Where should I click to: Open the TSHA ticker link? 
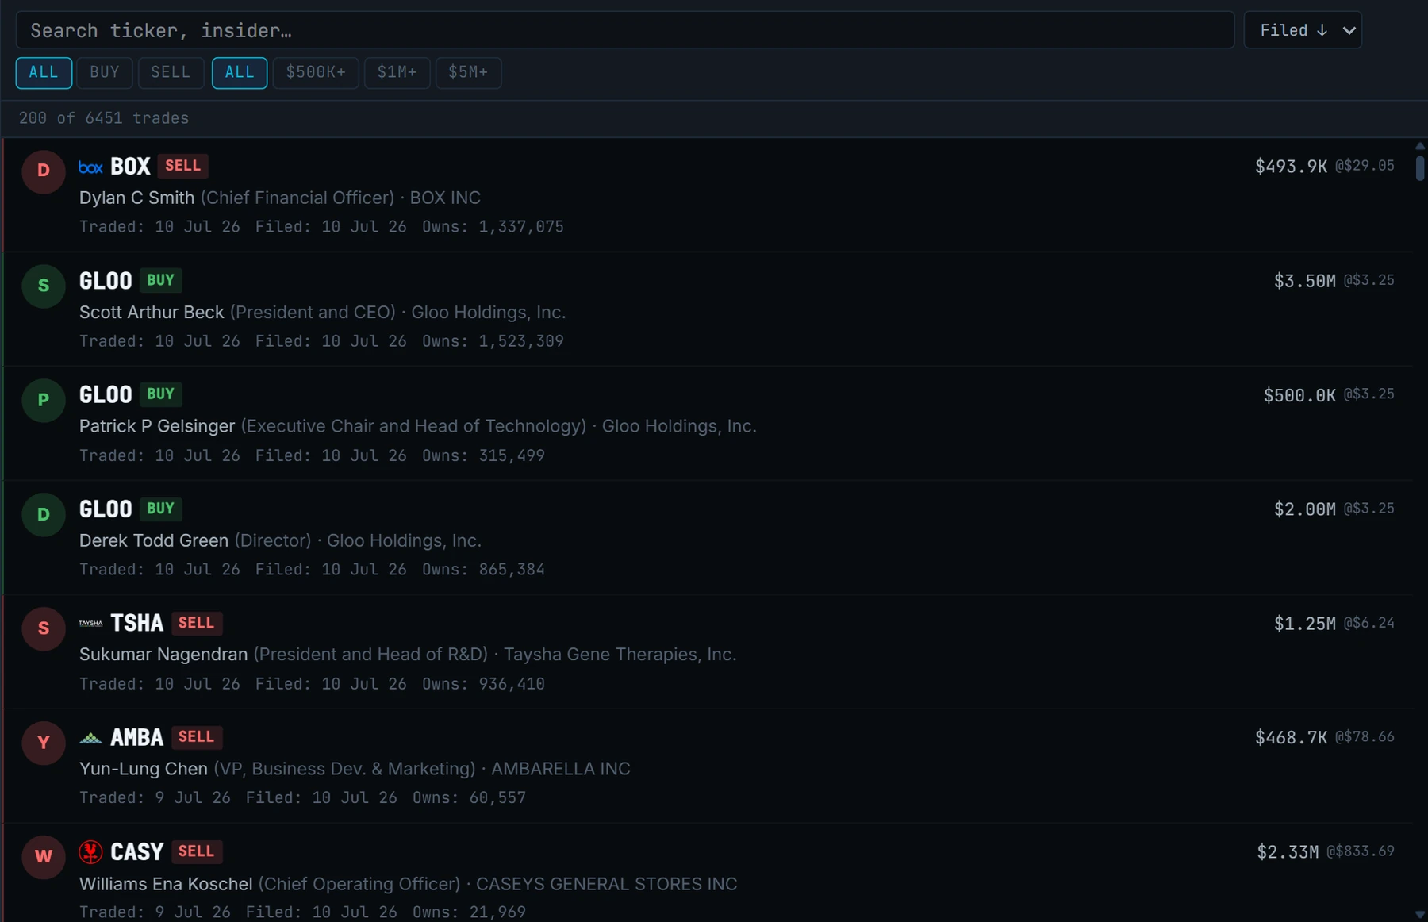pyautogui.click(x=136, y=624)
